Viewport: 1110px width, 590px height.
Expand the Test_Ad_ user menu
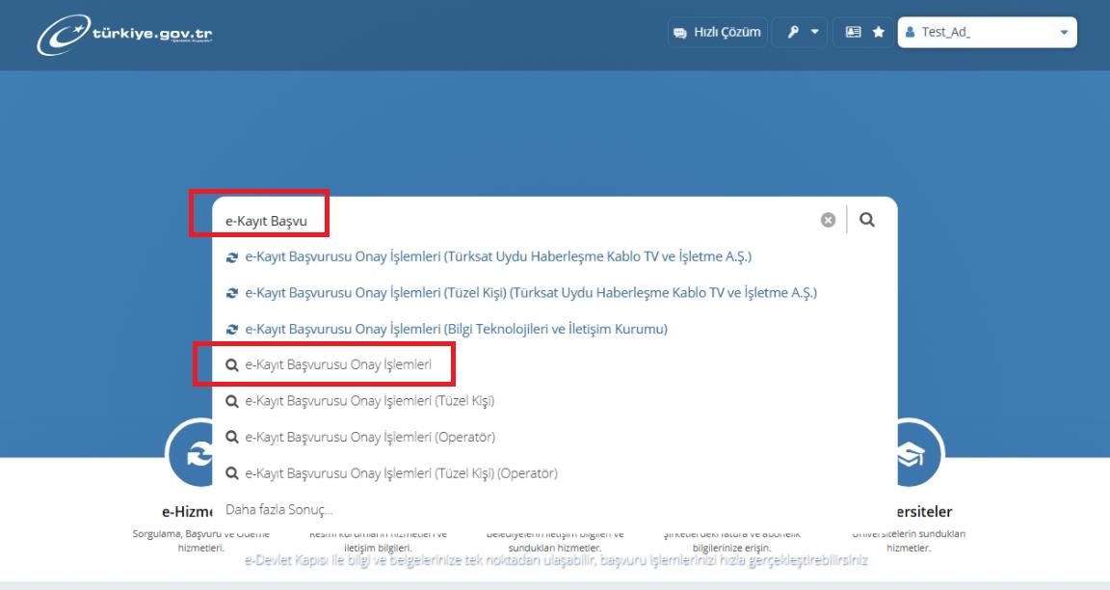[x=987, y=33]
